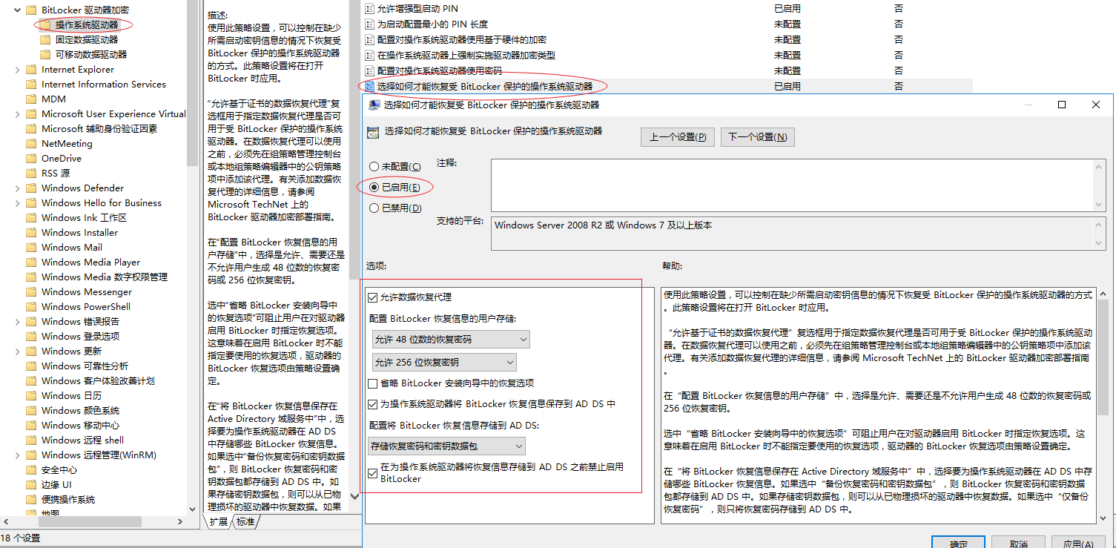1116x548 pixels.
Task: Click the policy icon for 允许增强型启动 PIN
Action: point(369,9)
